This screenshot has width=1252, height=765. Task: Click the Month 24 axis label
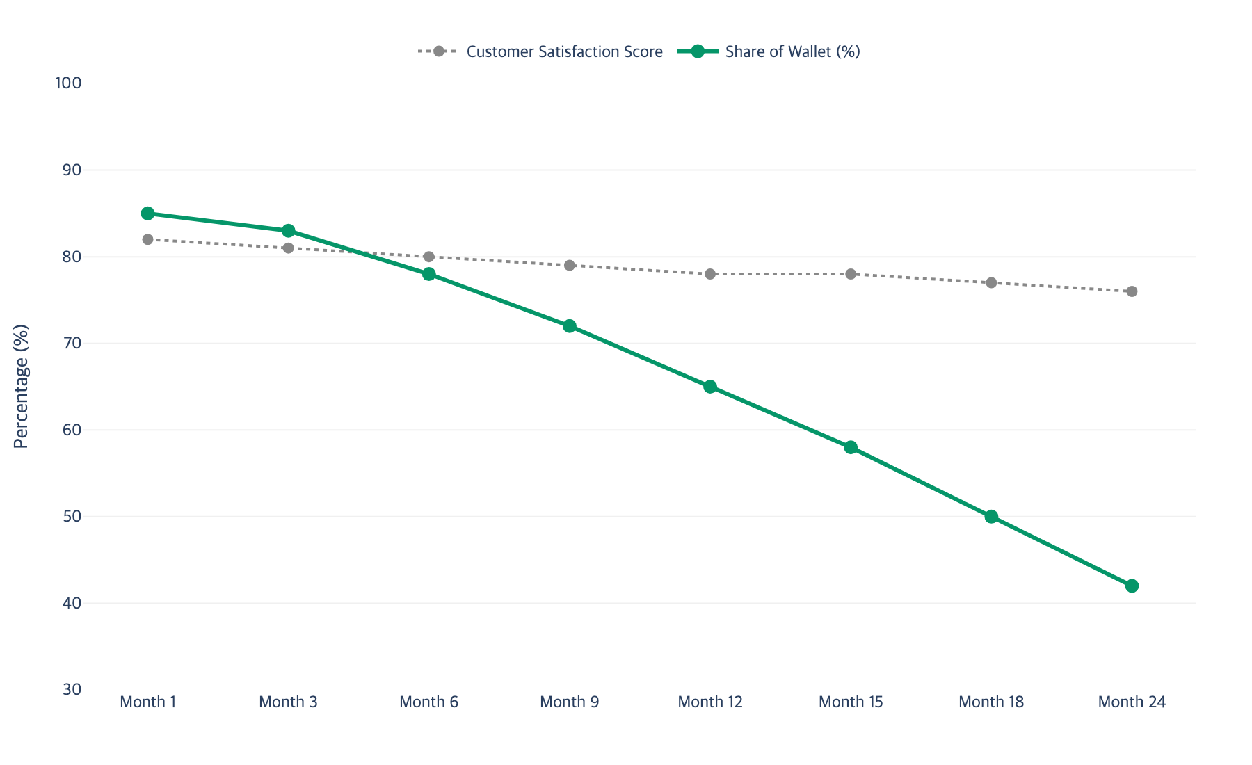click(x=1132, y=702)
